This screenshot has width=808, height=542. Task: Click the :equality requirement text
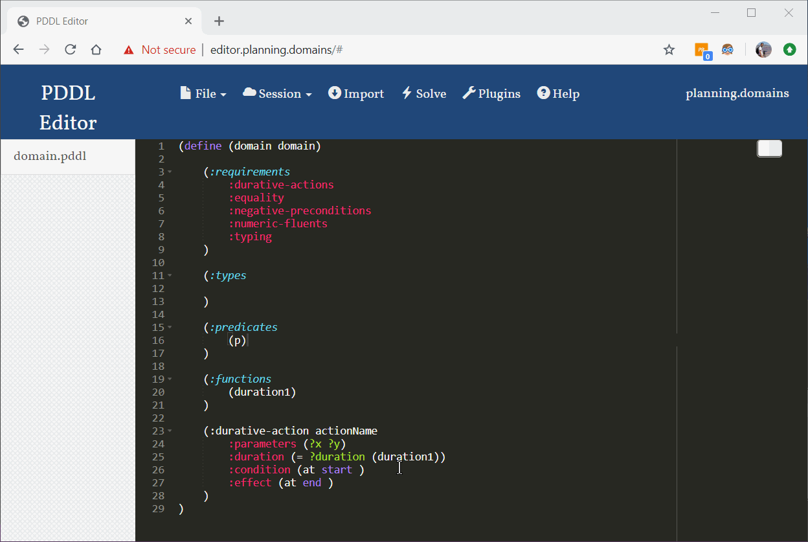click(x=256, y=198)
